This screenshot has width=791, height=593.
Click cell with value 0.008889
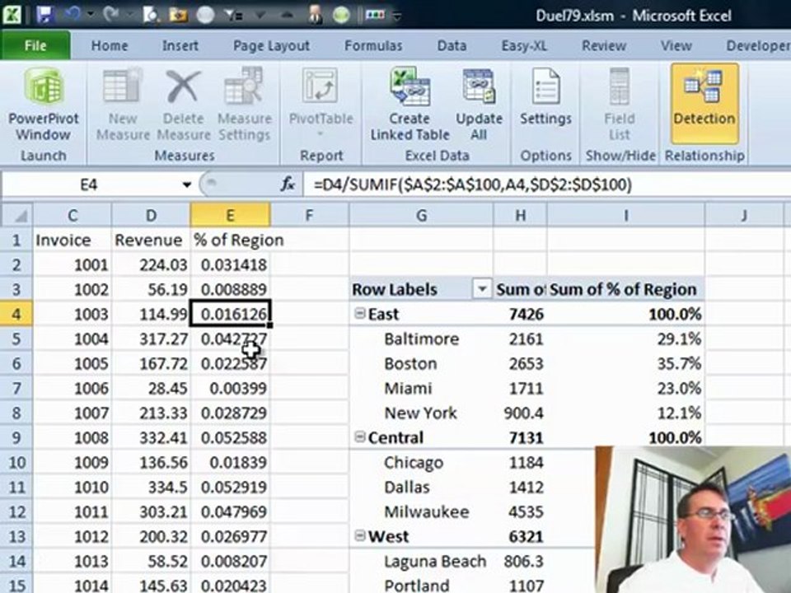click(x=231, y=289)
